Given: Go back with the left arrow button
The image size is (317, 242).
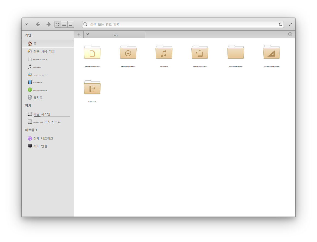Looking at the screenshot, I should [38, 24].
